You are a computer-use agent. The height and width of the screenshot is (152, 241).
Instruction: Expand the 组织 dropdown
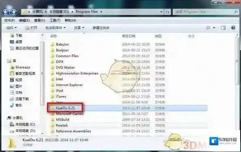point(11,28)
